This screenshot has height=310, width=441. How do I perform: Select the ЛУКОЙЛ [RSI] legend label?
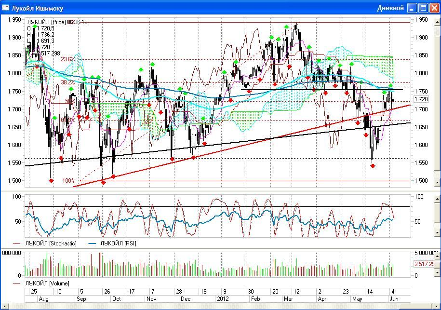tap(118, 243)
